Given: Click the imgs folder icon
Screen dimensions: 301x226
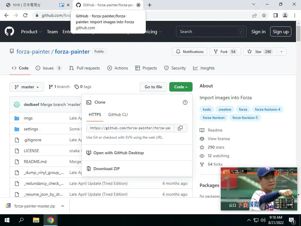Looking at the screenshot, I should point(17,118).
